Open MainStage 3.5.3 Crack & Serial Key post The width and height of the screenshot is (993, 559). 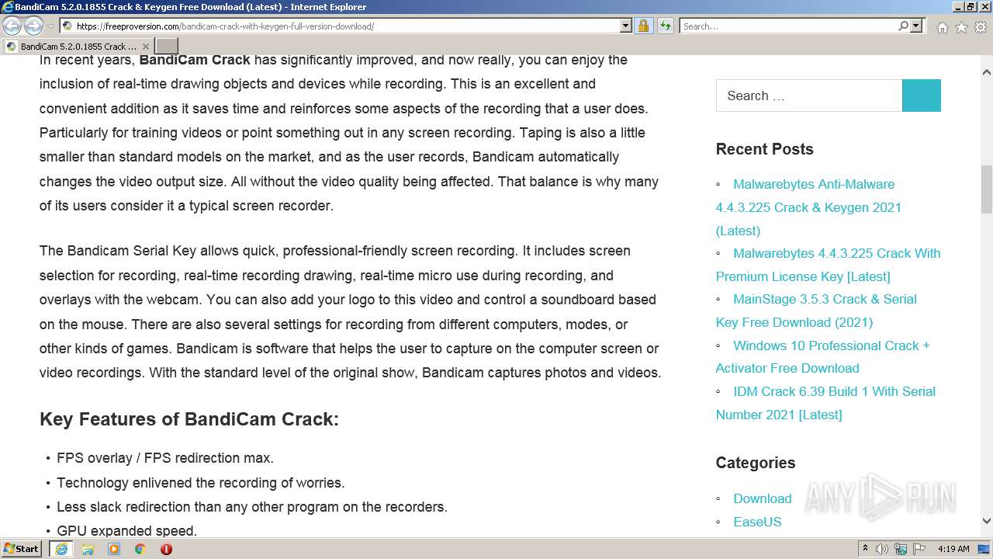pos(816,311)
